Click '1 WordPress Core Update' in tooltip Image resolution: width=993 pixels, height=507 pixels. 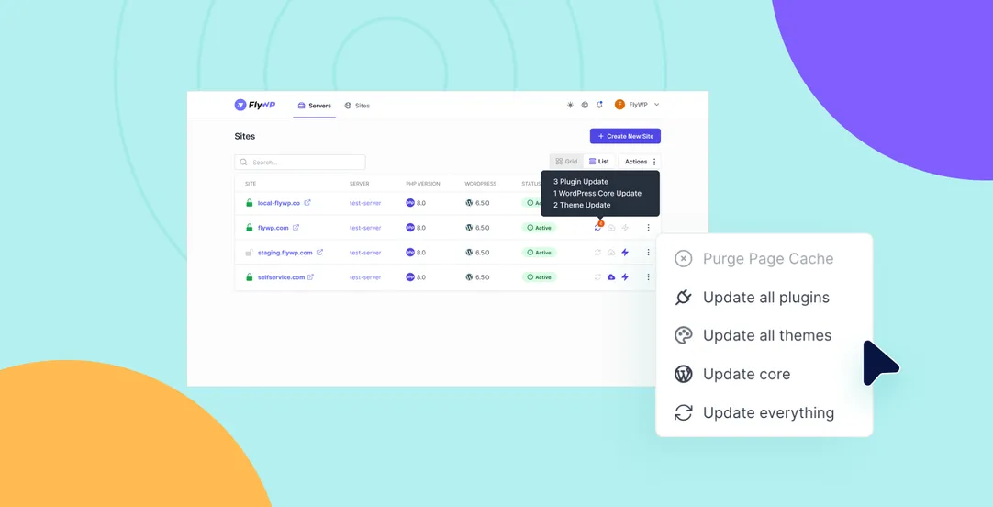point(597,193)
